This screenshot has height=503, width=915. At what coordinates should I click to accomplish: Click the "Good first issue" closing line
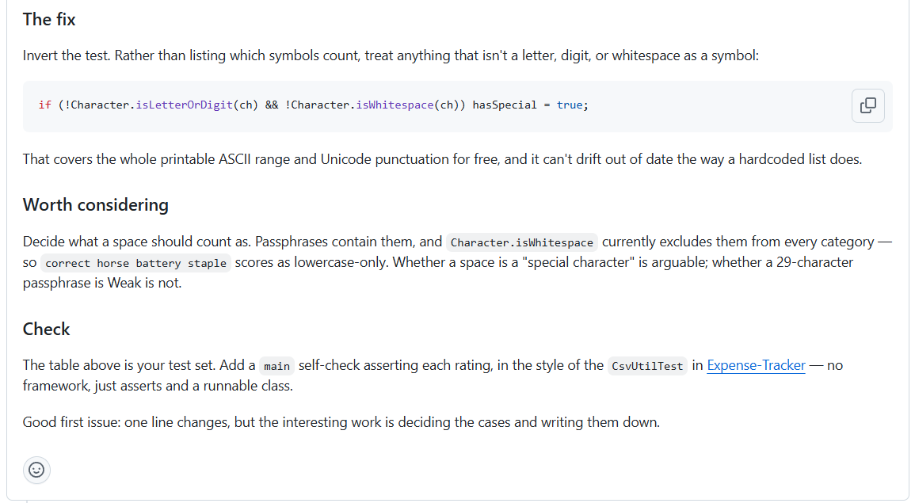pos(341,422)
